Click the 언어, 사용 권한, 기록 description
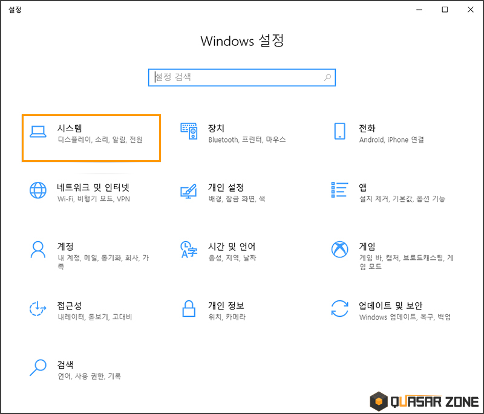Viewport: 484px width, 414px height. tap(89, 377)
